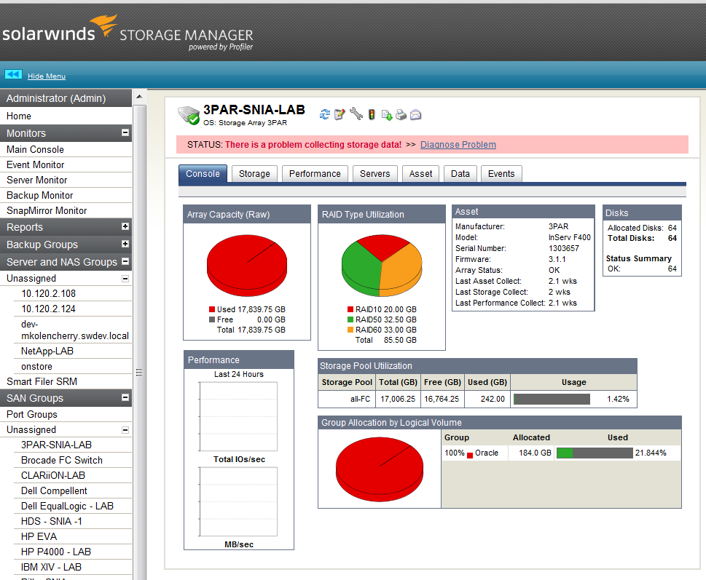Select dev-mkolencherry.swdev.local server
Screen dimensions: 706x580
tap(75, 330)
